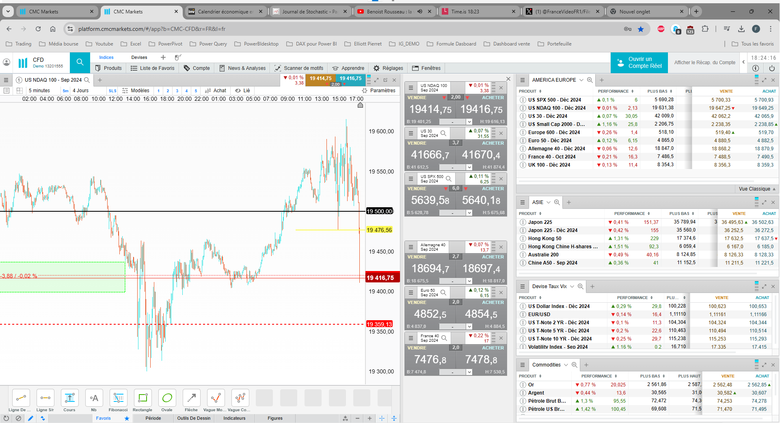Open the 4 Jours period dropdown
780x423 pixels.
pos(80,91)
